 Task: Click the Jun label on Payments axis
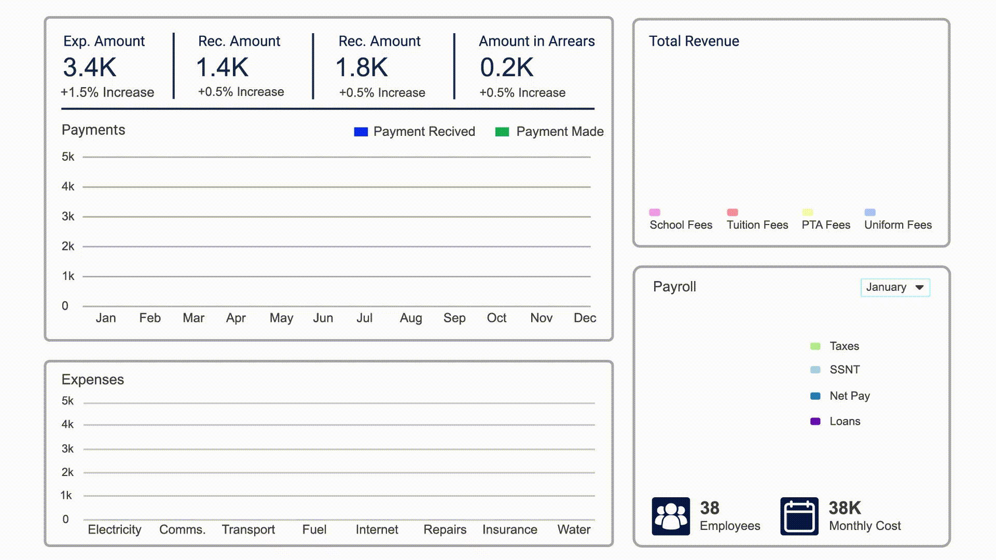(x=323, y=318)
